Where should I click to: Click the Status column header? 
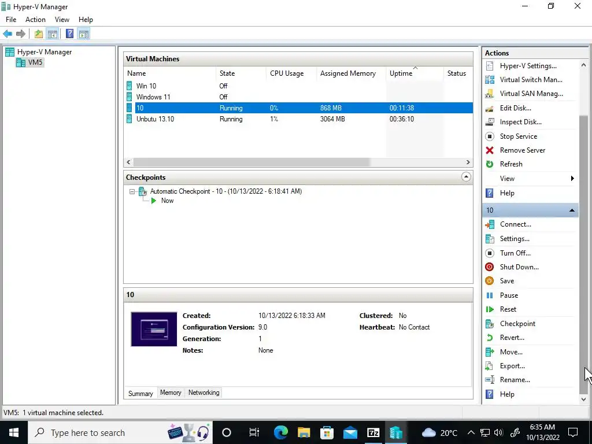click(458, 73)
